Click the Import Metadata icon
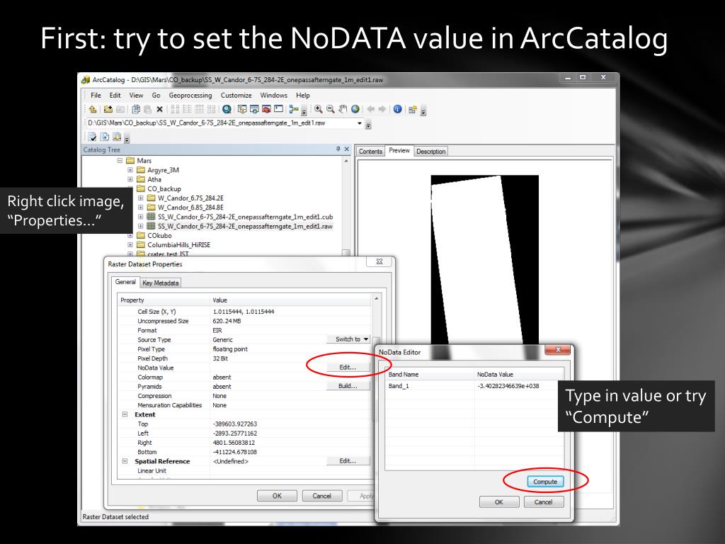The image size is (725, 544). click(105, 137)
